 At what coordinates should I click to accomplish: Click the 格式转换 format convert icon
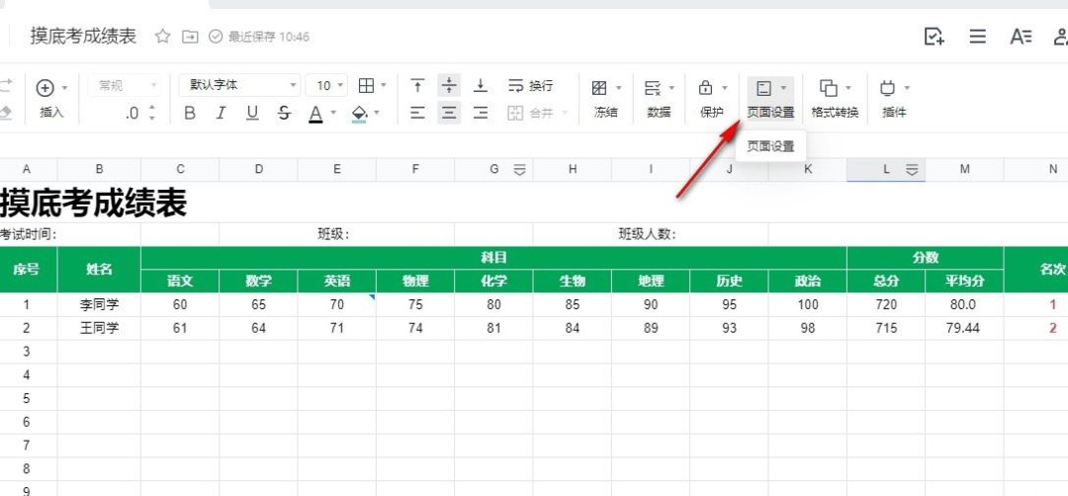coord(829,88)
